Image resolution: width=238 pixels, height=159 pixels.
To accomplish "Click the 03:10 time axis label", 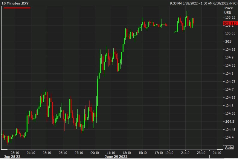I will tap(47, 153).
